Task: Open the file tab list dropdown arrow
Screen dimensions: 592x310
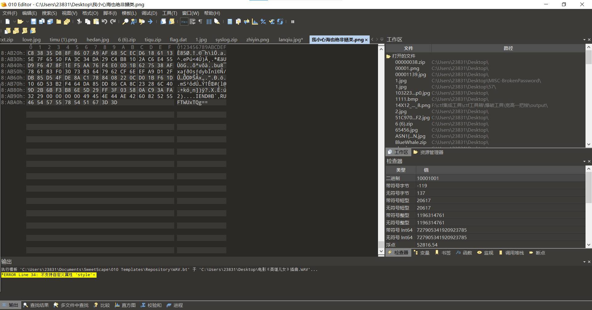Action: point(382,39)
